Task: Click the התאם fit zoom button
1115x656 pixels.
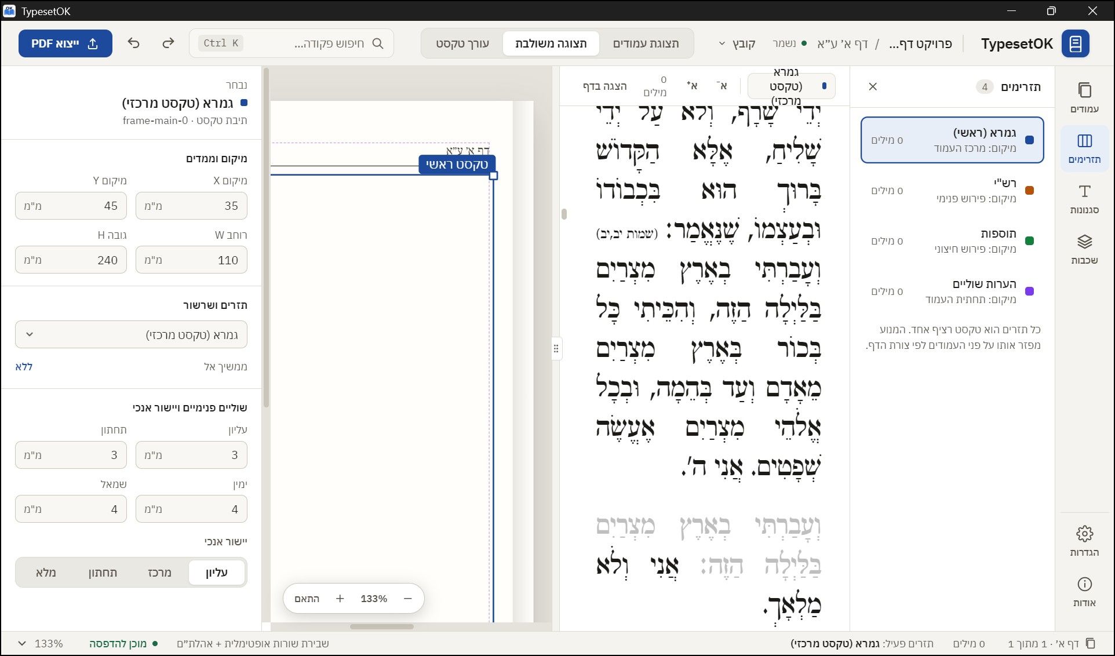Action: [307, 599]
